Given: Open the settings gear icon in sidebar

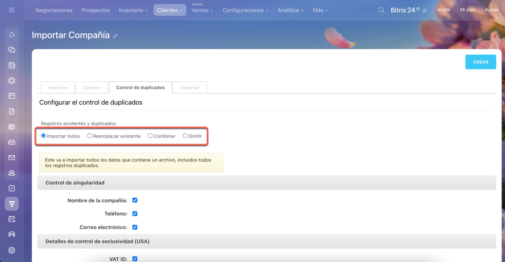Looking at the screenshot, I should 12,250.
